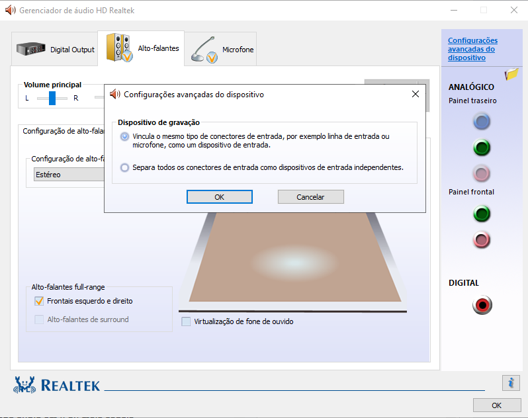Close the advanced settings dialog
528x418 pixels.
pos(416,94)
